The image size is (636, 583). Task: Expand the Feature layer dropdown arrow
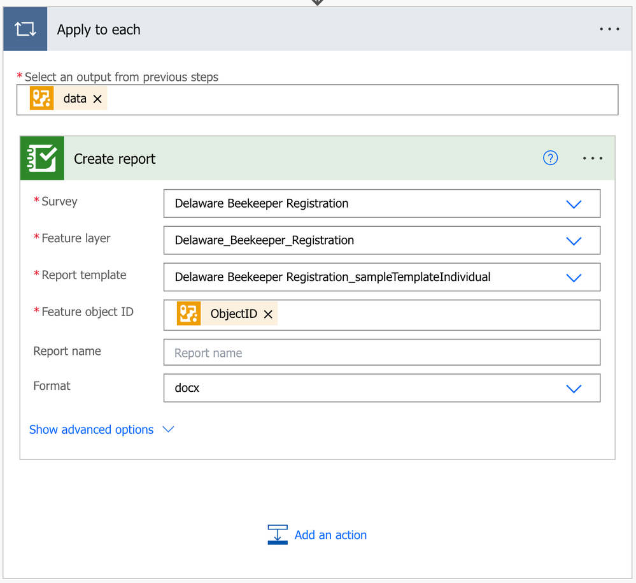pyautogui.click(x=574, y=241)
